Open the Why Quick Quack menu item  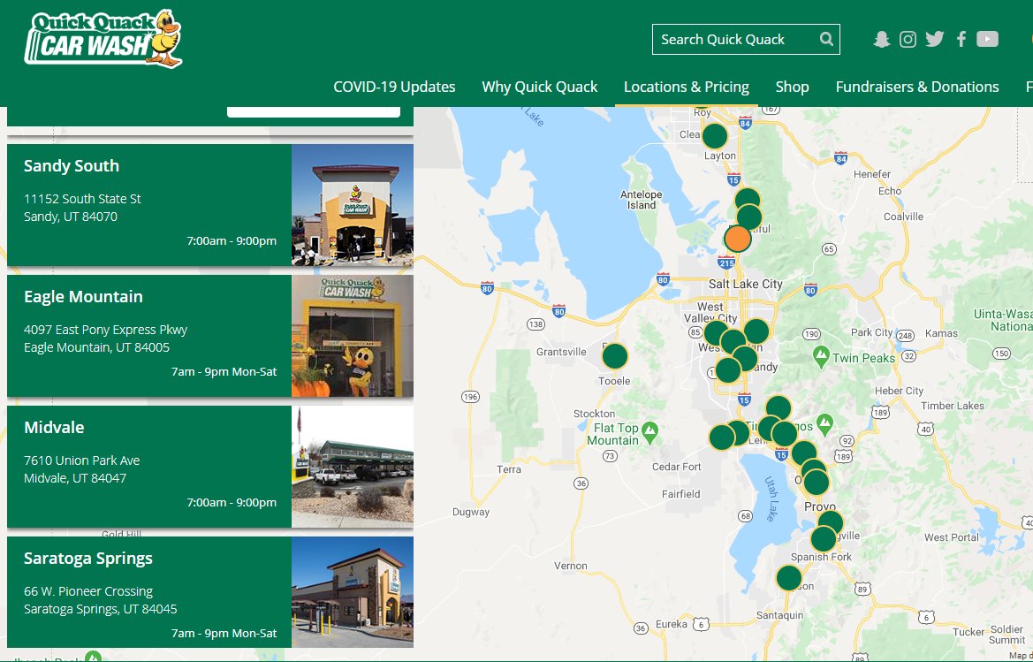tap(540, 87)
